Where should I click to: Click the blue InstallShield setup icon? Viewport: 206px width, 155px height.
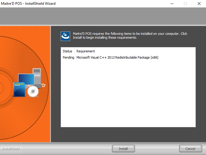[x=65, y=36]
